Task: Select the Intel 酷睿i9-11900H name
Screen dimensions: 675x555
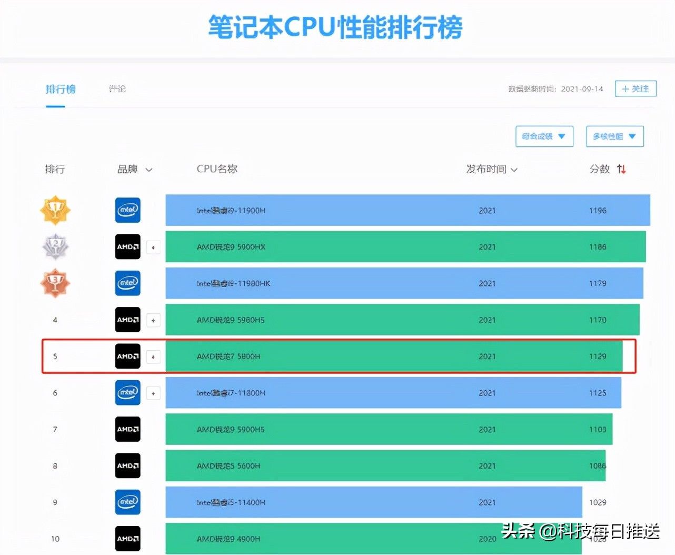Action: pos(231,211)
